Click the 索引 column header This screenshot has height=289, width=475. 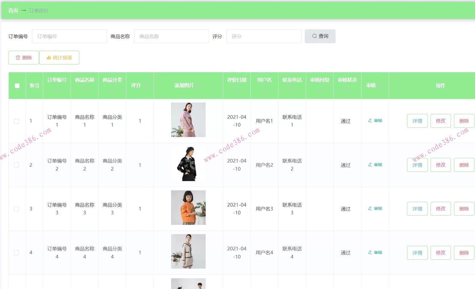click(x=34, y=85)
